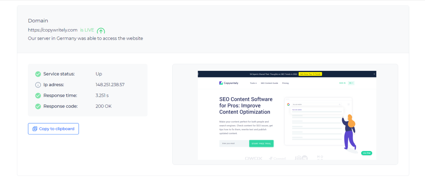Click the info icon beside Ip adress

click(38, 85)
